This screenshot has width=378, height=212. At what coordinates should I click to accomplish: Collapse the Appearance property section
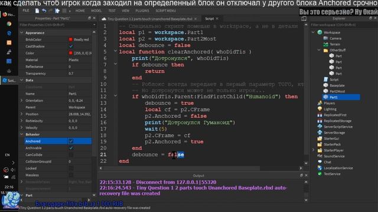pos(22,33)
